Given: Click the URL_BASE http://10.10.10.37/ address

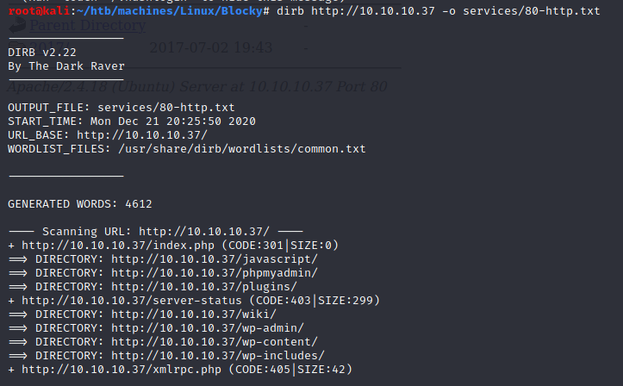Looking at the screenshot, I should click(x=141, y=135).
